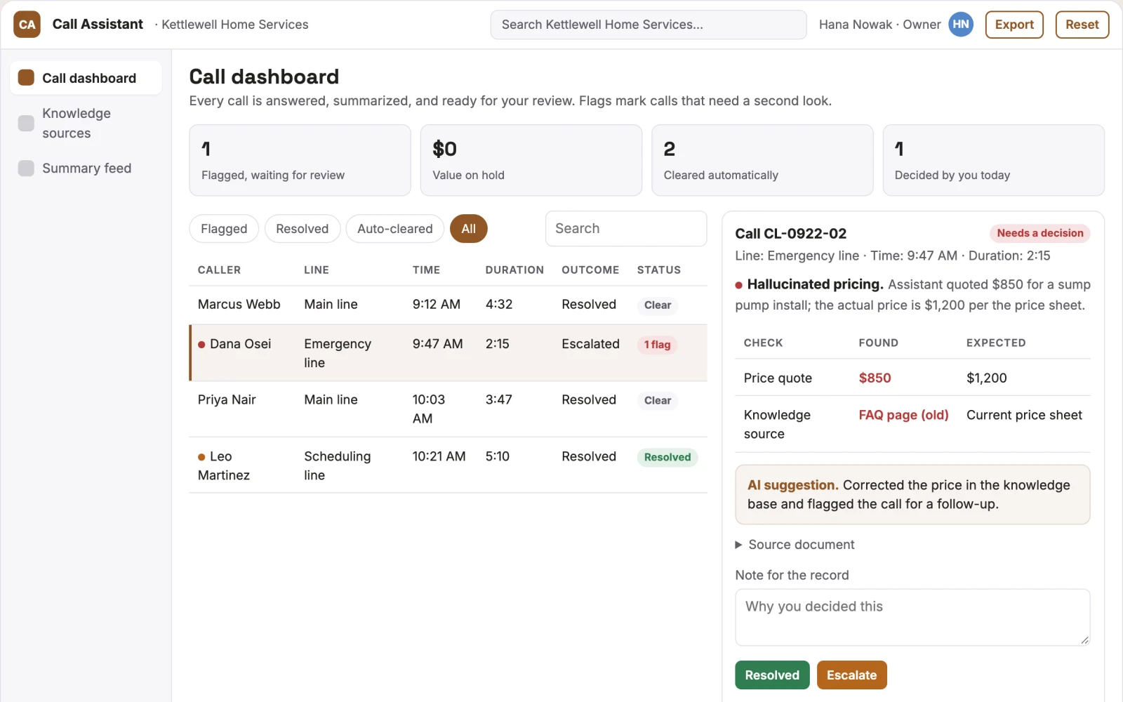Select the Priya Nair call row
Screen dimensions: 1123x702
coord(448,409)
